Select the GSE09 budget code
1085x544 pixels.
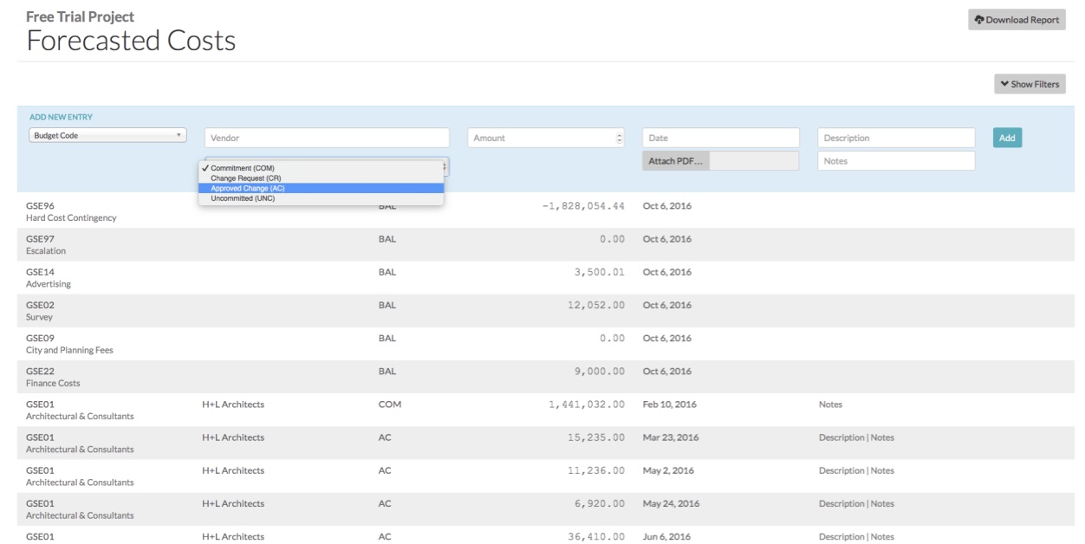pyautogui.click(x=40, y=338)
